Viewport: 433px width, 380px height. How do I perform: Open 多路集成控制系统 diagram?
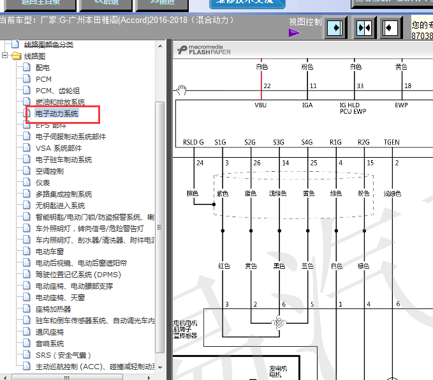pyautogui.click(x=64, y=194)
